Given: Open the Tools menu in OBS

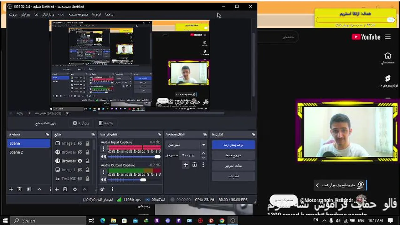Looking at the screenshot, I should [96, 14].
